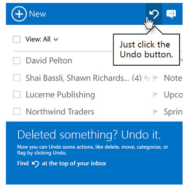
Task: Tick the Northwind Traders checkbox
Action: [x=16, y=111]
